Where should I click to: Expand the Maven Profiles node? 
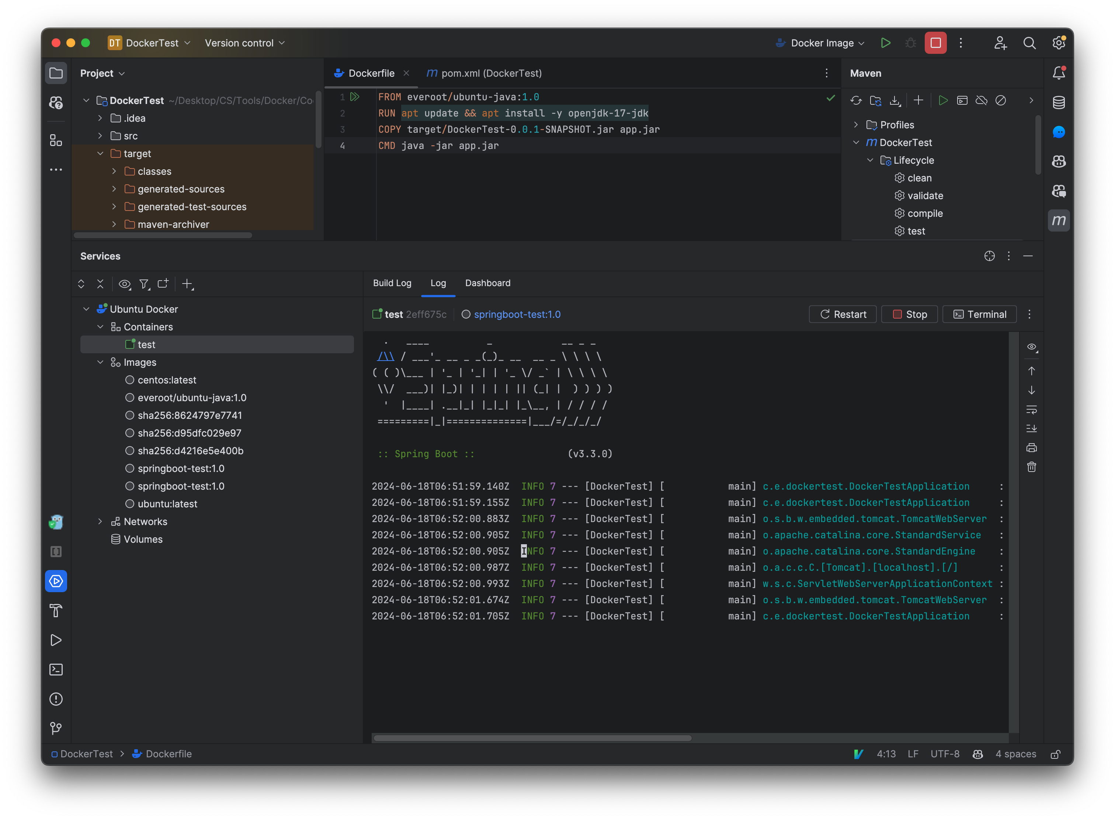tap(856, 125)
